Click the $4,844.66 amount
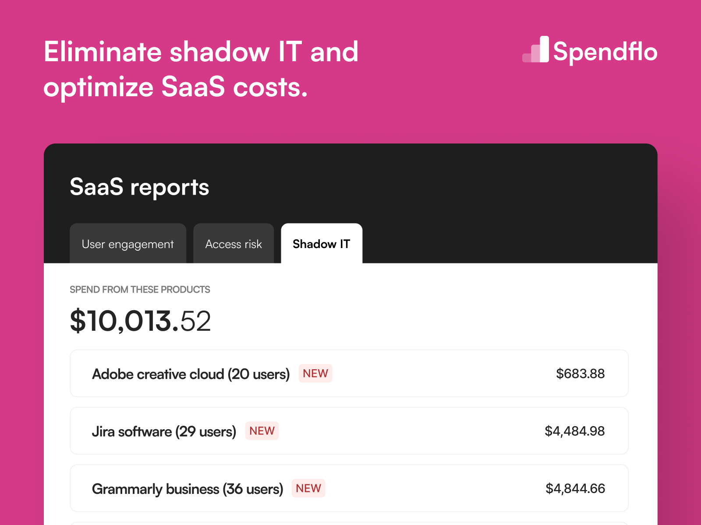This screenshot has width=701, height=525. 575,489
